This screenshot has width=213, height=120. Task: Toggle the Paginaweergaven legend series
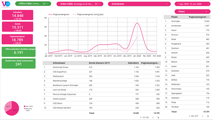pyautogui.click(x=59, y=14)
